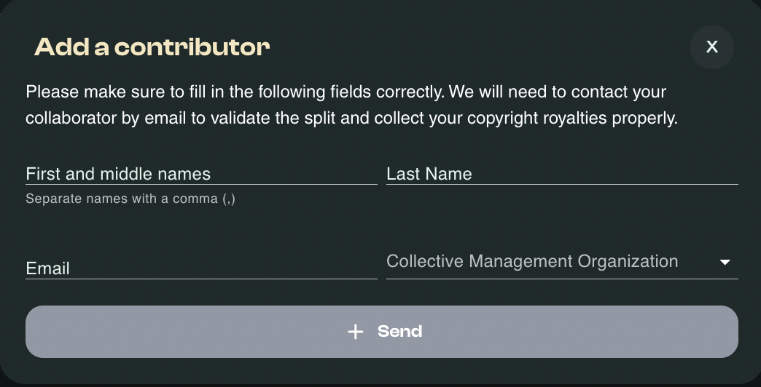Click the "Email" placeholder label
The width and height of the screenshot is (761, 387).
(47, 268)
